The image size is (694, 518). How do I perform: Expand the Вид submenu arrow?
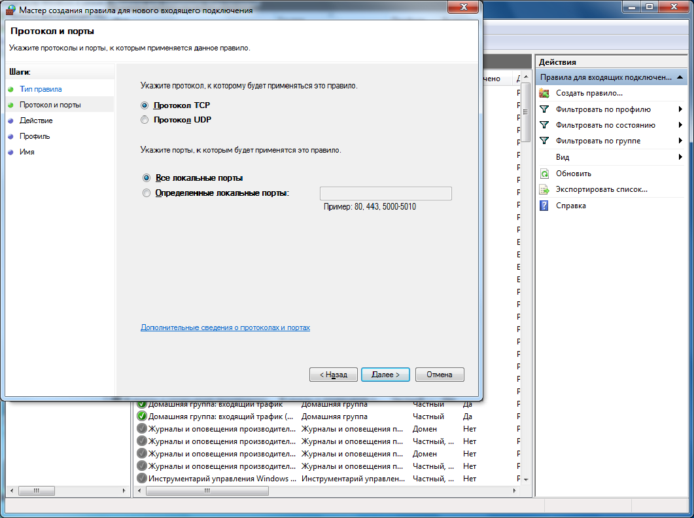coord(680,157)
